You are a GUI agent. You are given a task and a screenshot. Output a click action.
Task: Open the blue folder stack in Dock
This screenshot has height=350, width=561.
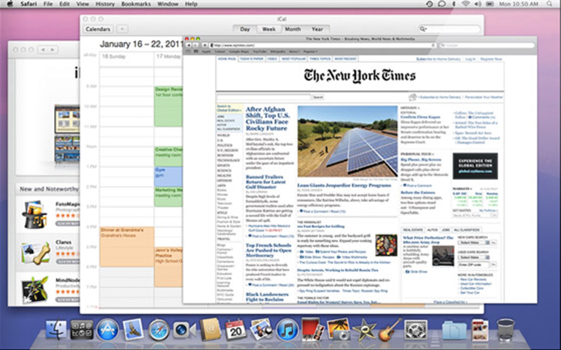(454, 330)
